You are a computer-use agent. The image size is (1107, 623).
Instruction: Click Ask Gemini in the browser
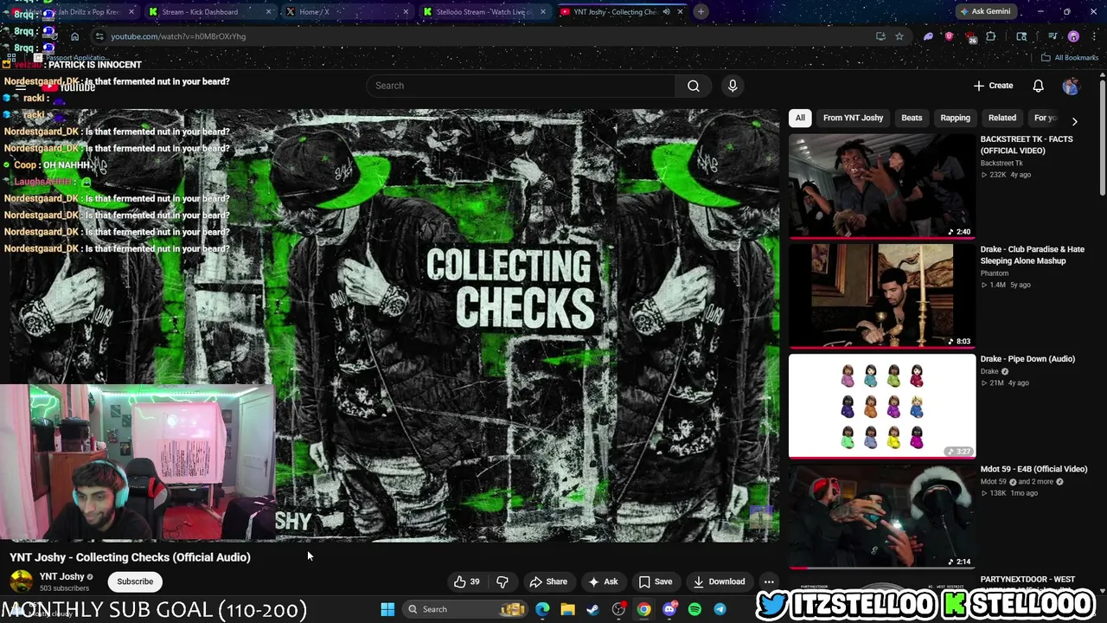[984, 11]
